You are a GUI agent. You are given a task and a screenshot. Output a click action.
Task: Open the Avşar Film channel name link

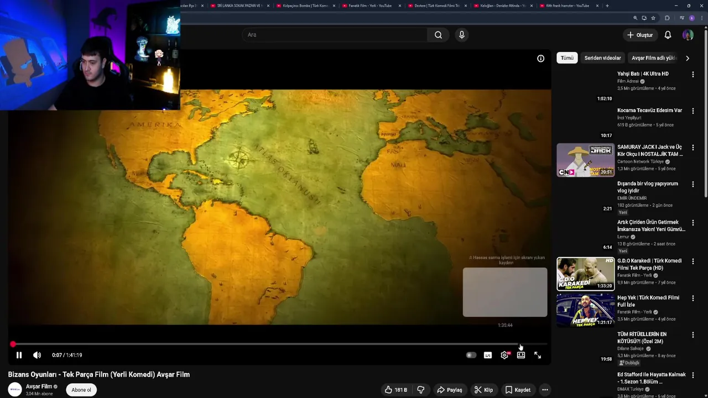(x=39, y=386)
